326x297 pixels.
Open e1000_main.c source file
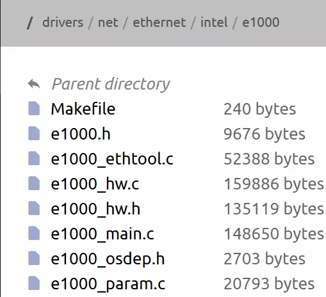point(102,234)
